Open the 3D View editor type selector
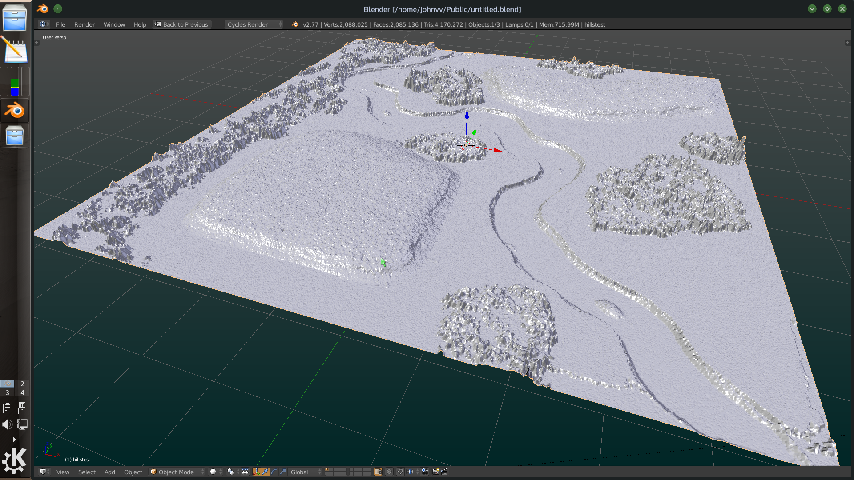 coord(44,472)
